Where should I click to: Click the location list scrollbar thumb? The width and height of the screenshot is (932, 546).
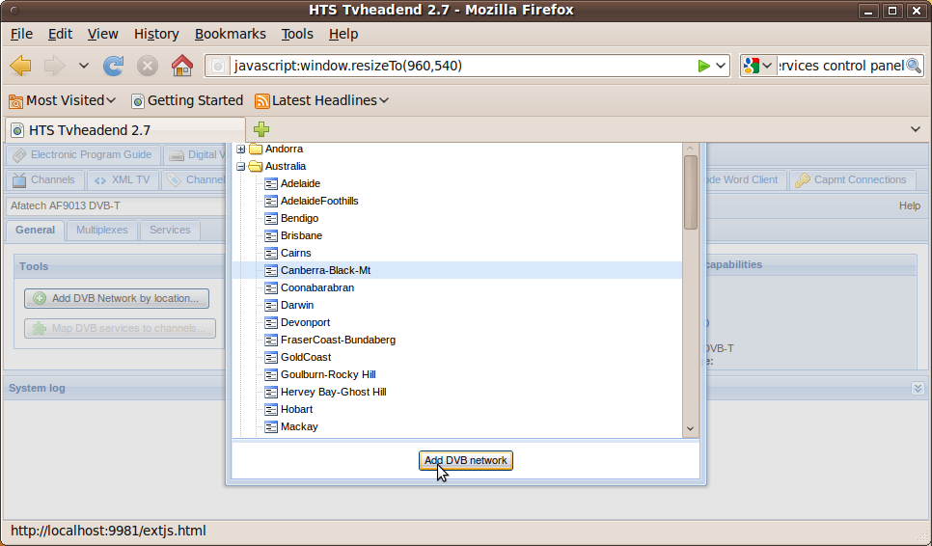[690, 193]
